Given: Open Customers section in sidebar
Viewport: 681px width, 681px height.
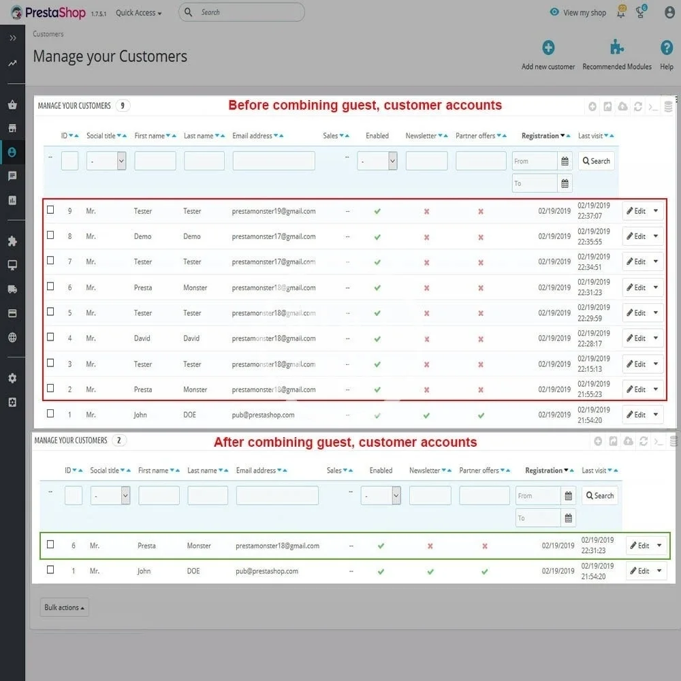Looking at the screenshot, I should [12, 152].
